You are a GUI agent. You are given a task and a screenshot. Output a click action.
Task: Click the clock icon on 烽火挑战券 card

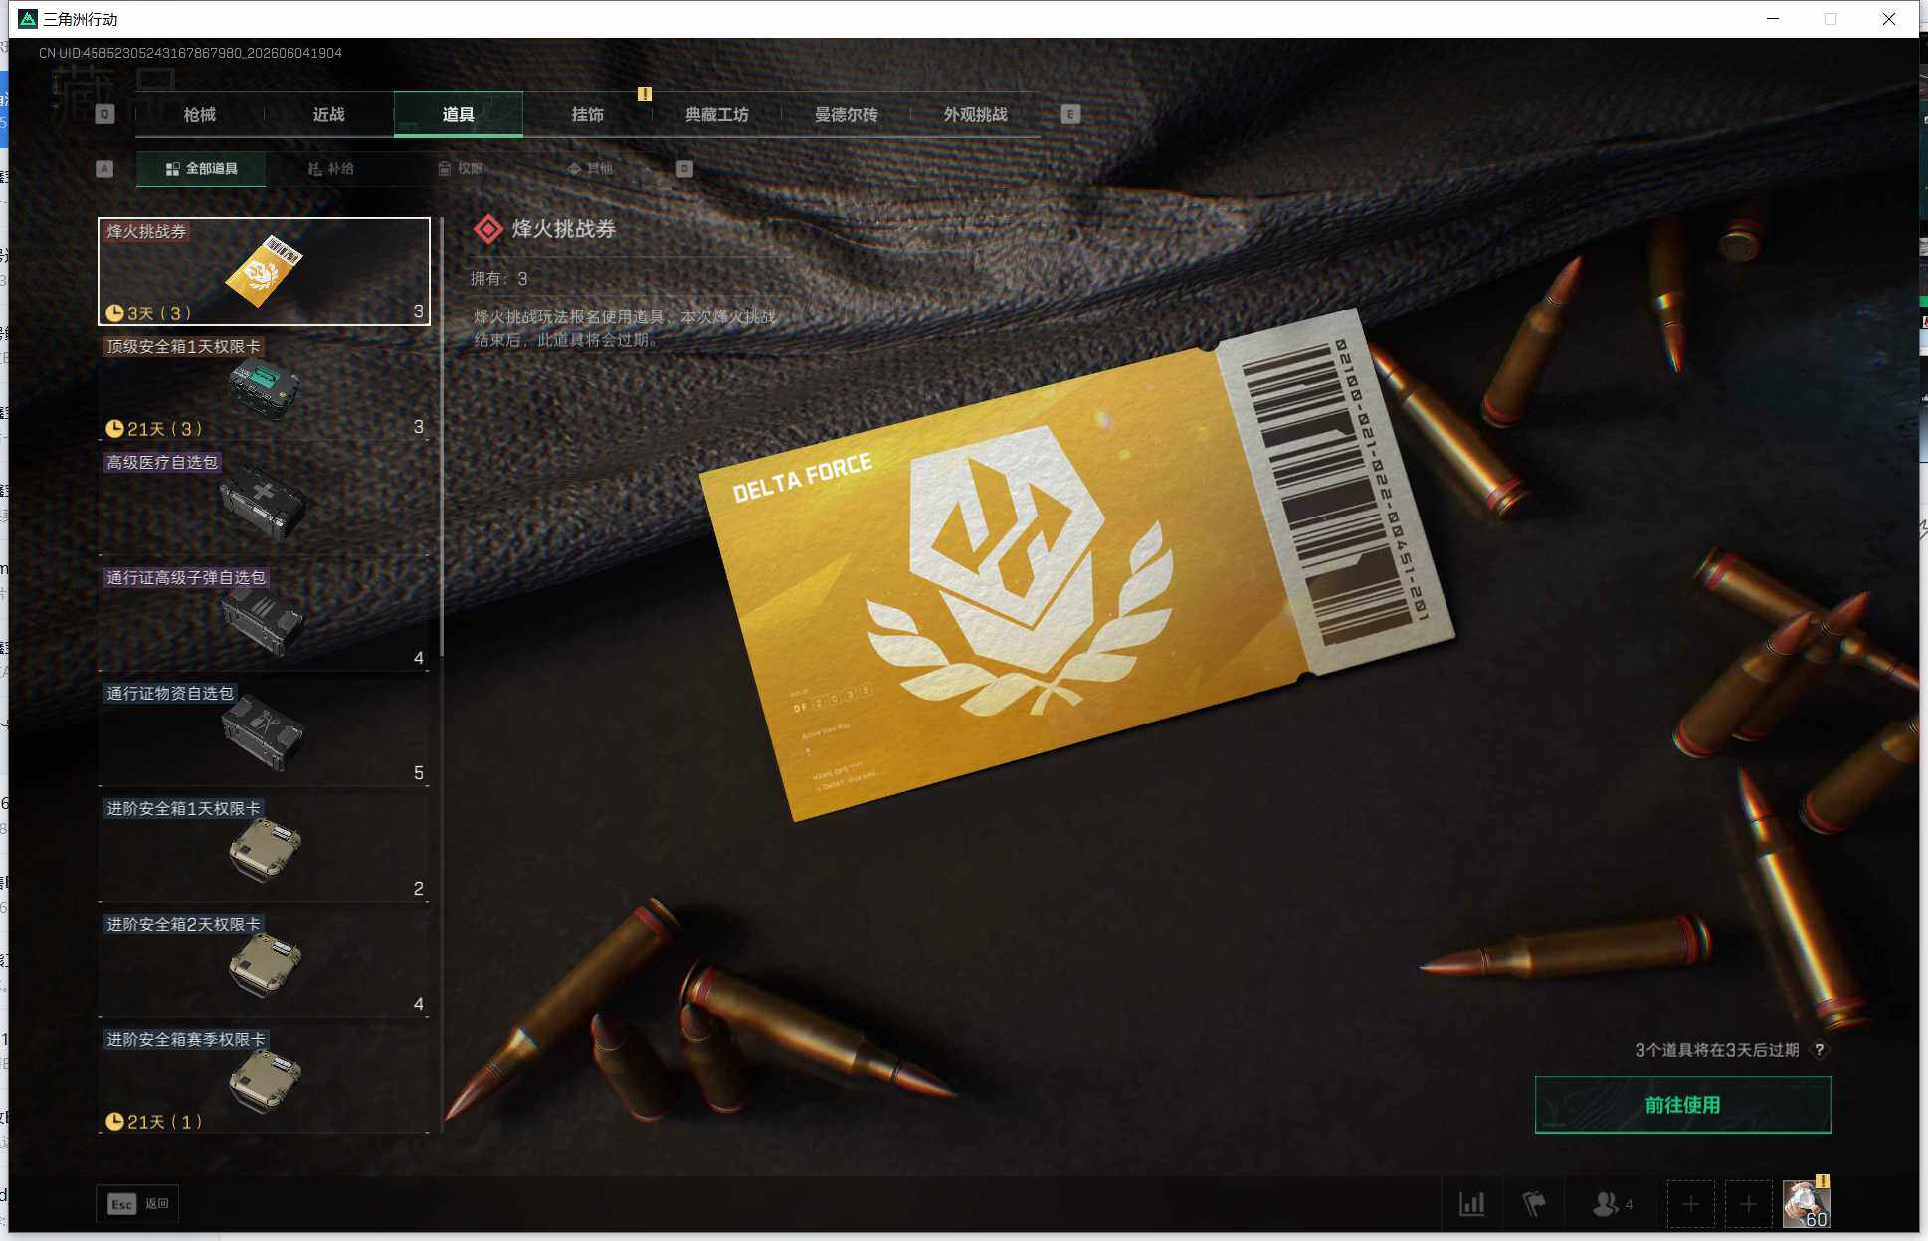115,313
